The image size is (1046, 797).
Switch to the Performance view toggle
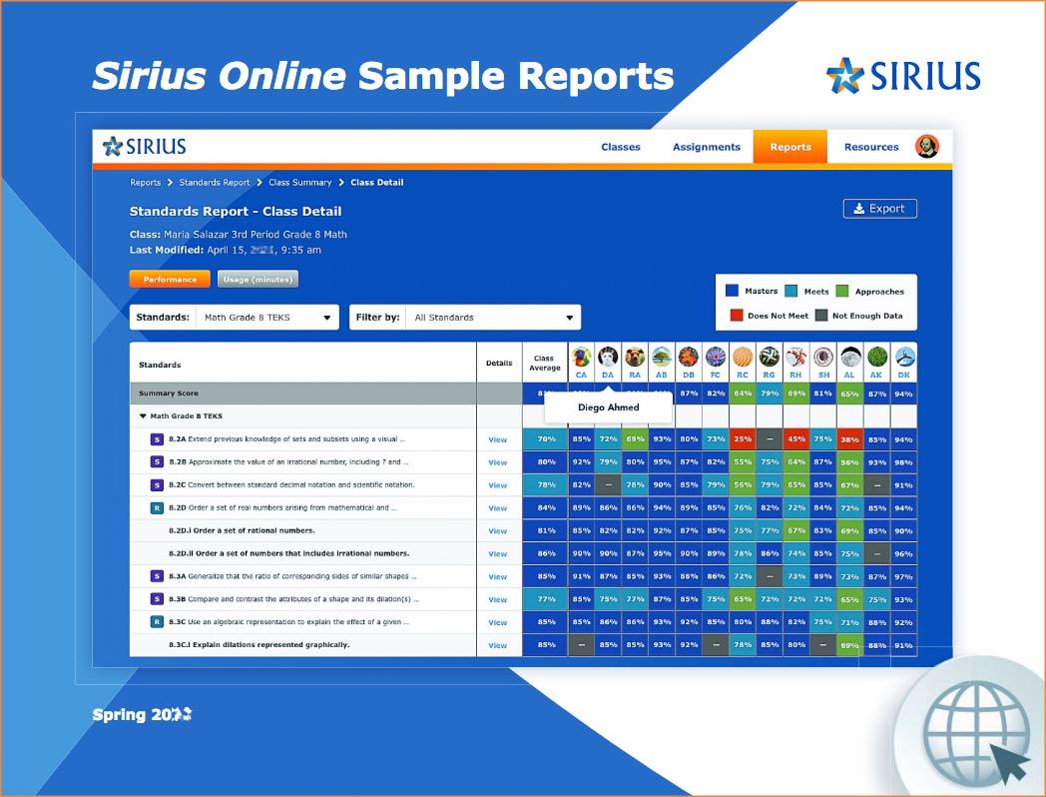pos(170,279)
